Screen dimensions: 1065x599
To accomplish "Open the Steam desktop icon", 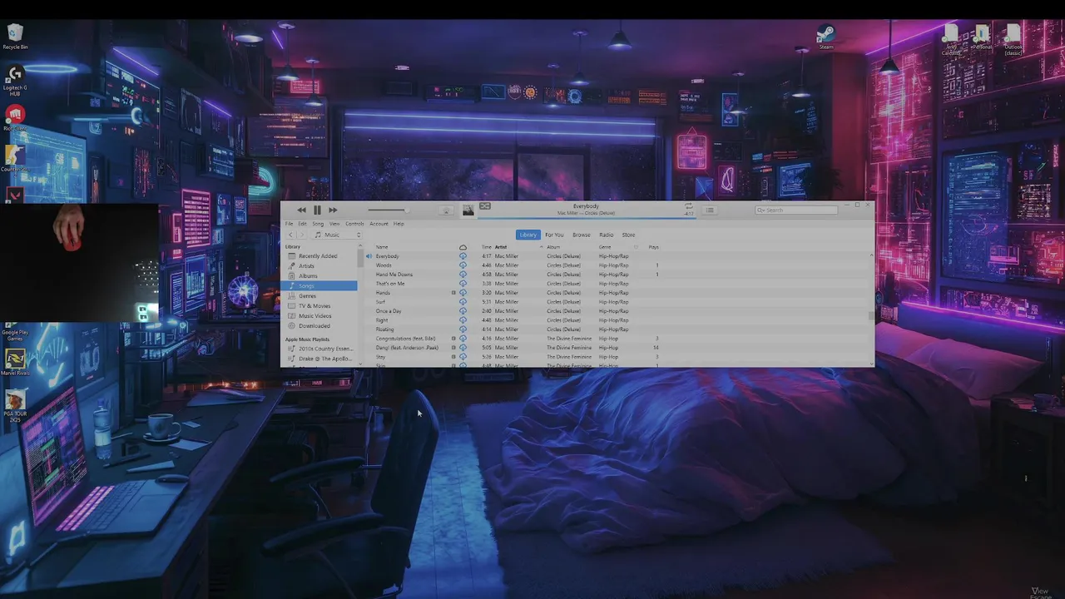I will [825, 37].
